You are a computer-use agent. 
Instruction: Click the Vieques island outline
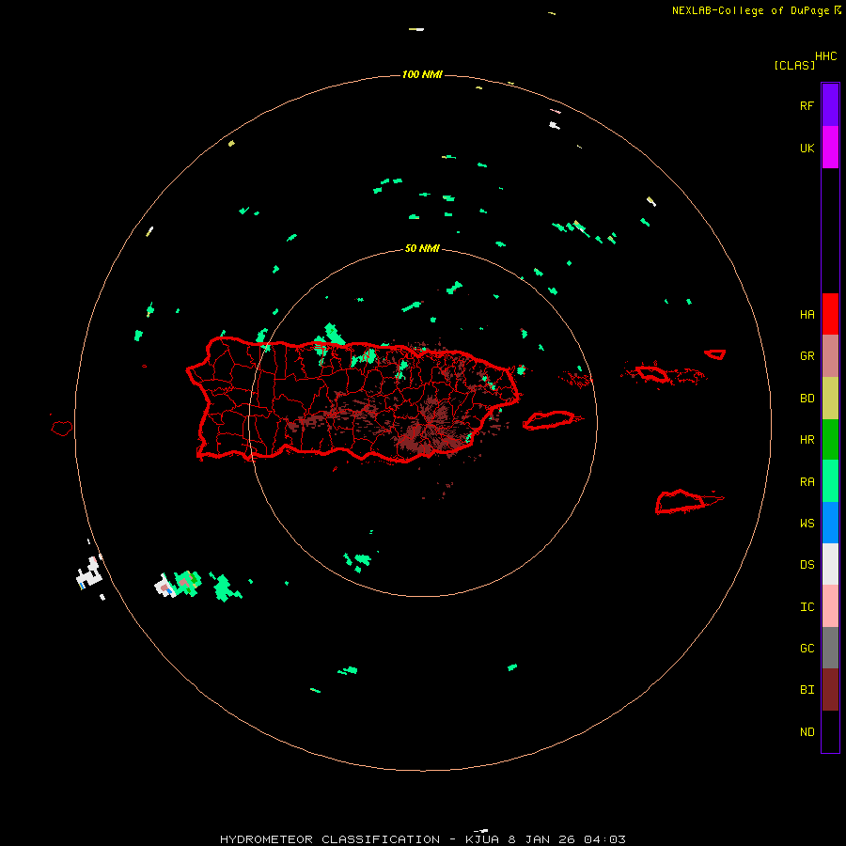549,420
